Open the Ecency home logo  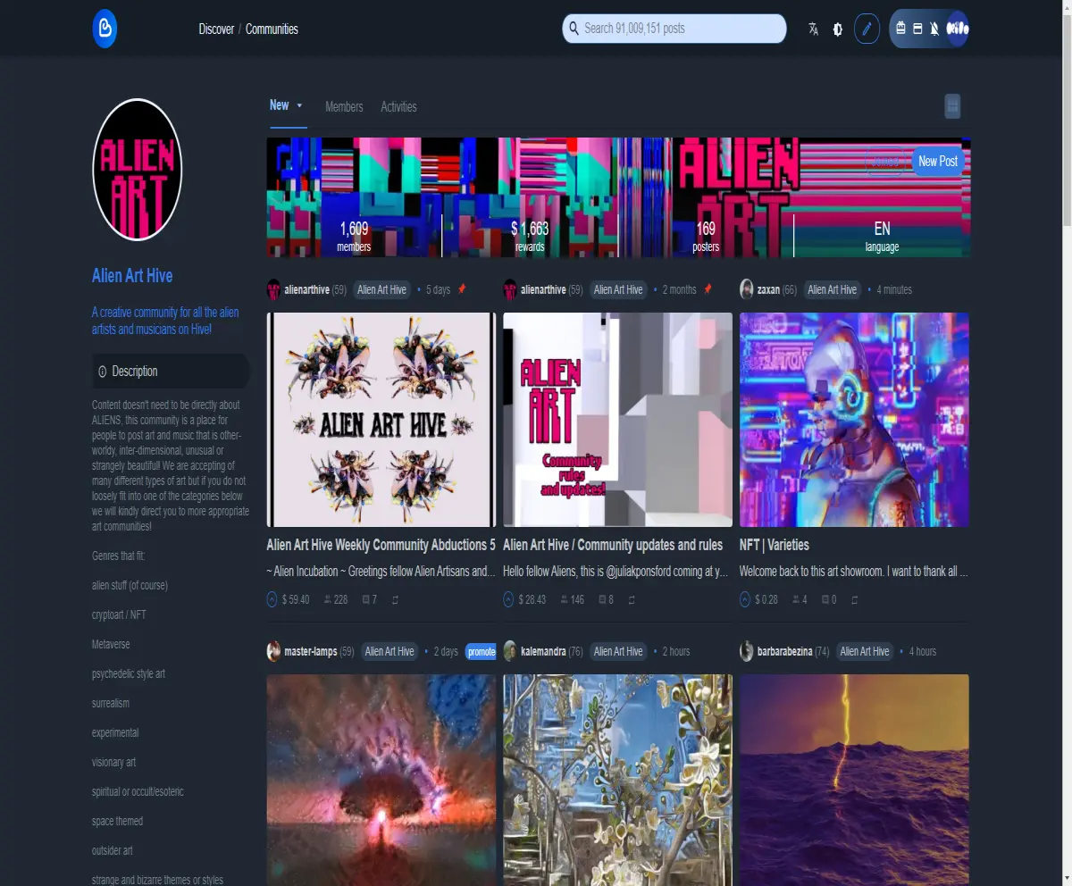pos(105,29)
